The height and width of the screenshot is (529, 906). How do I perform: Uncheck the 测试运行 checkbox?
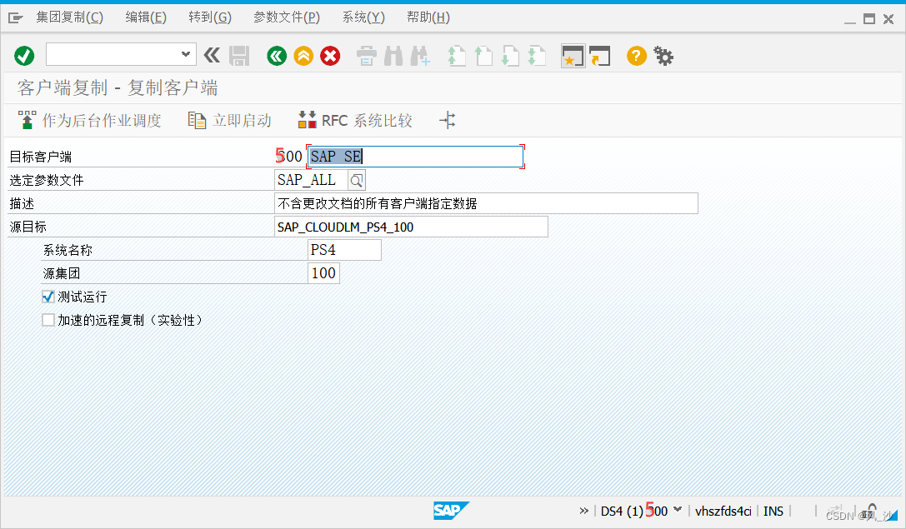[48, 297]
